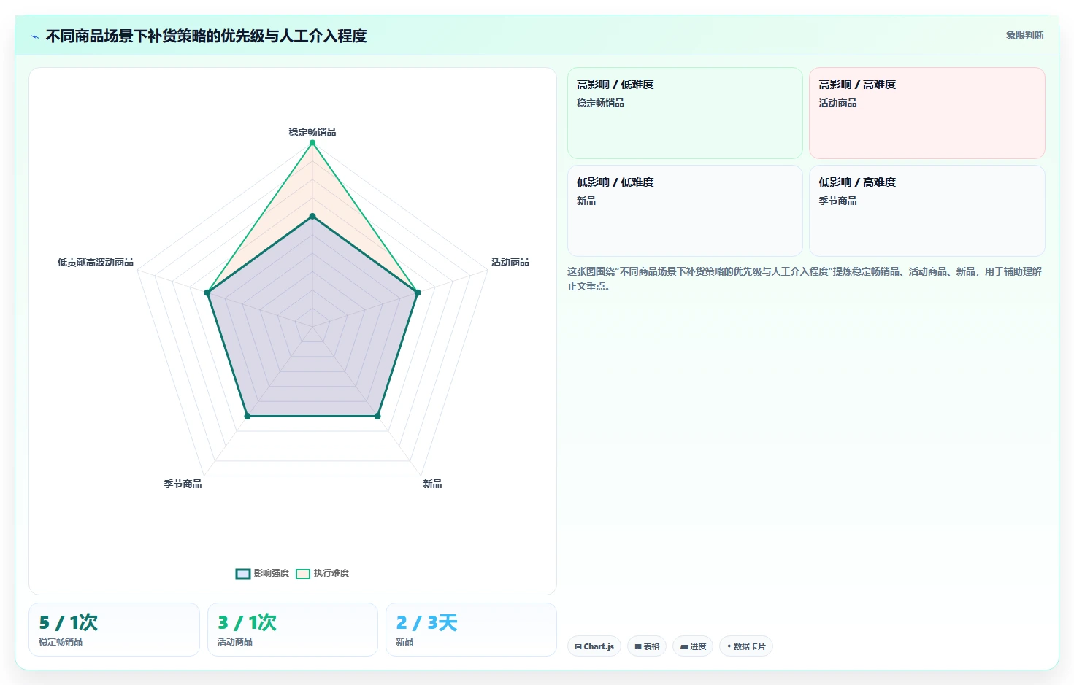Click the 5 / 1次 stat card
This screenshot has height=685, width=1074.
(114, 630)
